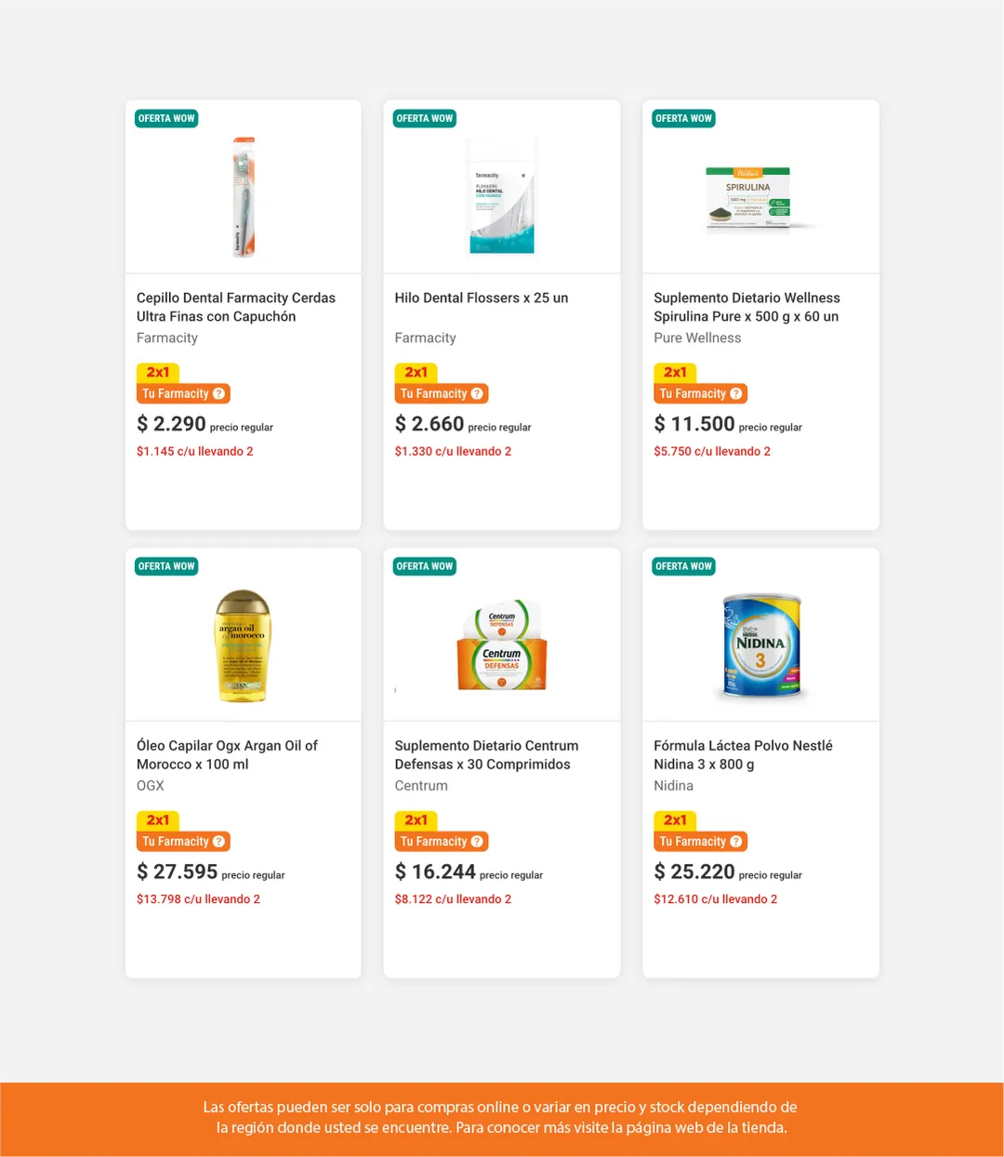Select the Spirulina box product image
This screenshot has width=1004, height=1157.
pyautogui.click(x=748, y=197)
